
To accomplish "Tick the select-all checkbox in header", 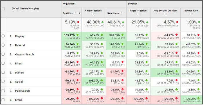I will (x=3, y=9).
